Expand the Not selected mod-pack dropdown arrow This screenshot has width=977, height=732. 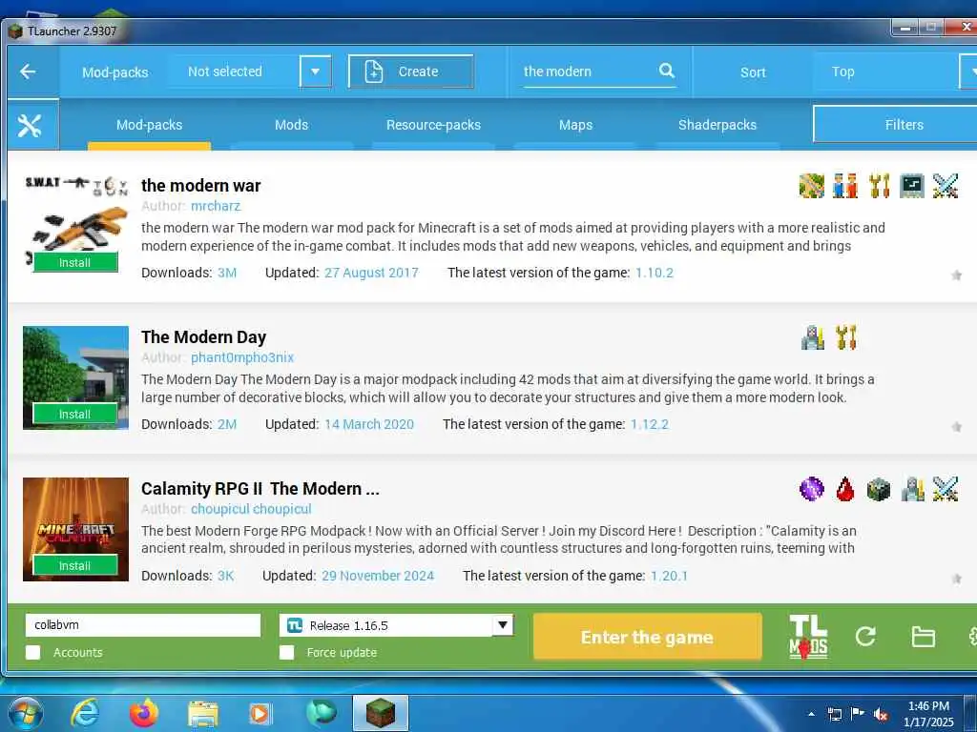pyautogui.click(x=315, y=71)
